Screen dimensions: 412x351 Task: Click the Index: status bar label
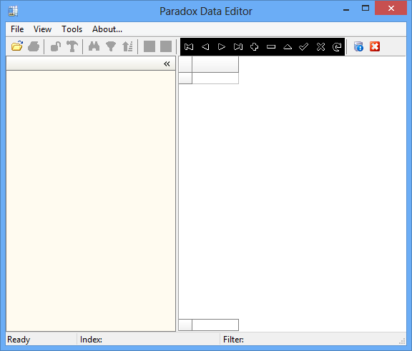pos(91,340)
